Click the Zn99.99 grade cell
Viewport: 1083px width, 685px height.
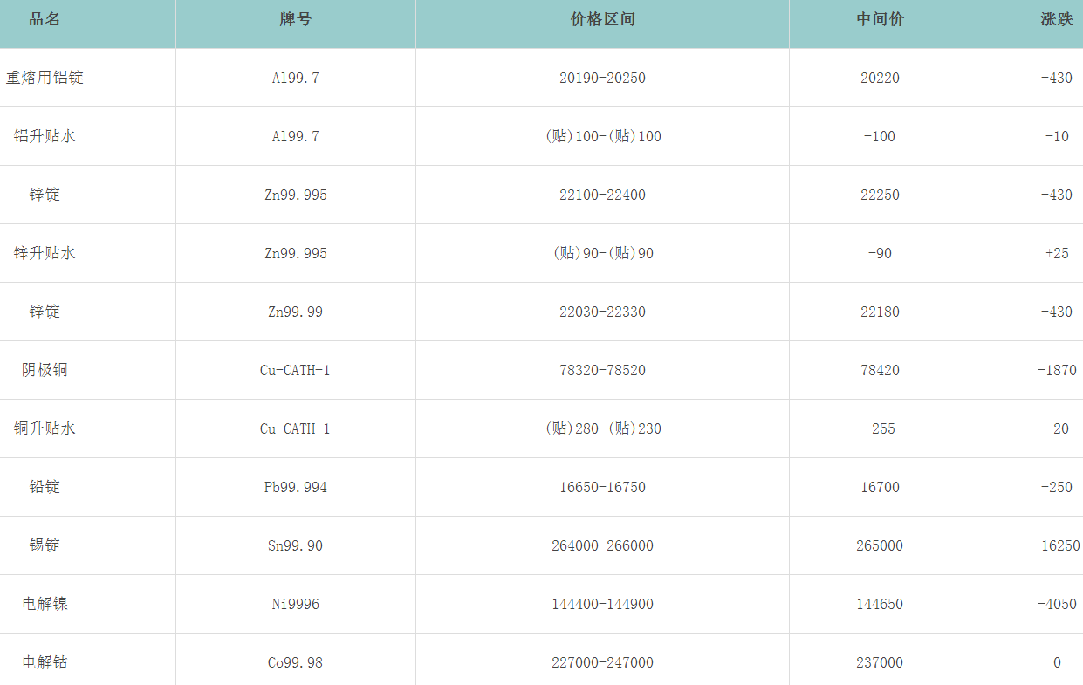click(295, 312)
